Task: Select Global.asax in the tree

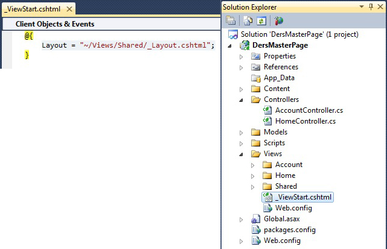Action: (x=281, y=219)
